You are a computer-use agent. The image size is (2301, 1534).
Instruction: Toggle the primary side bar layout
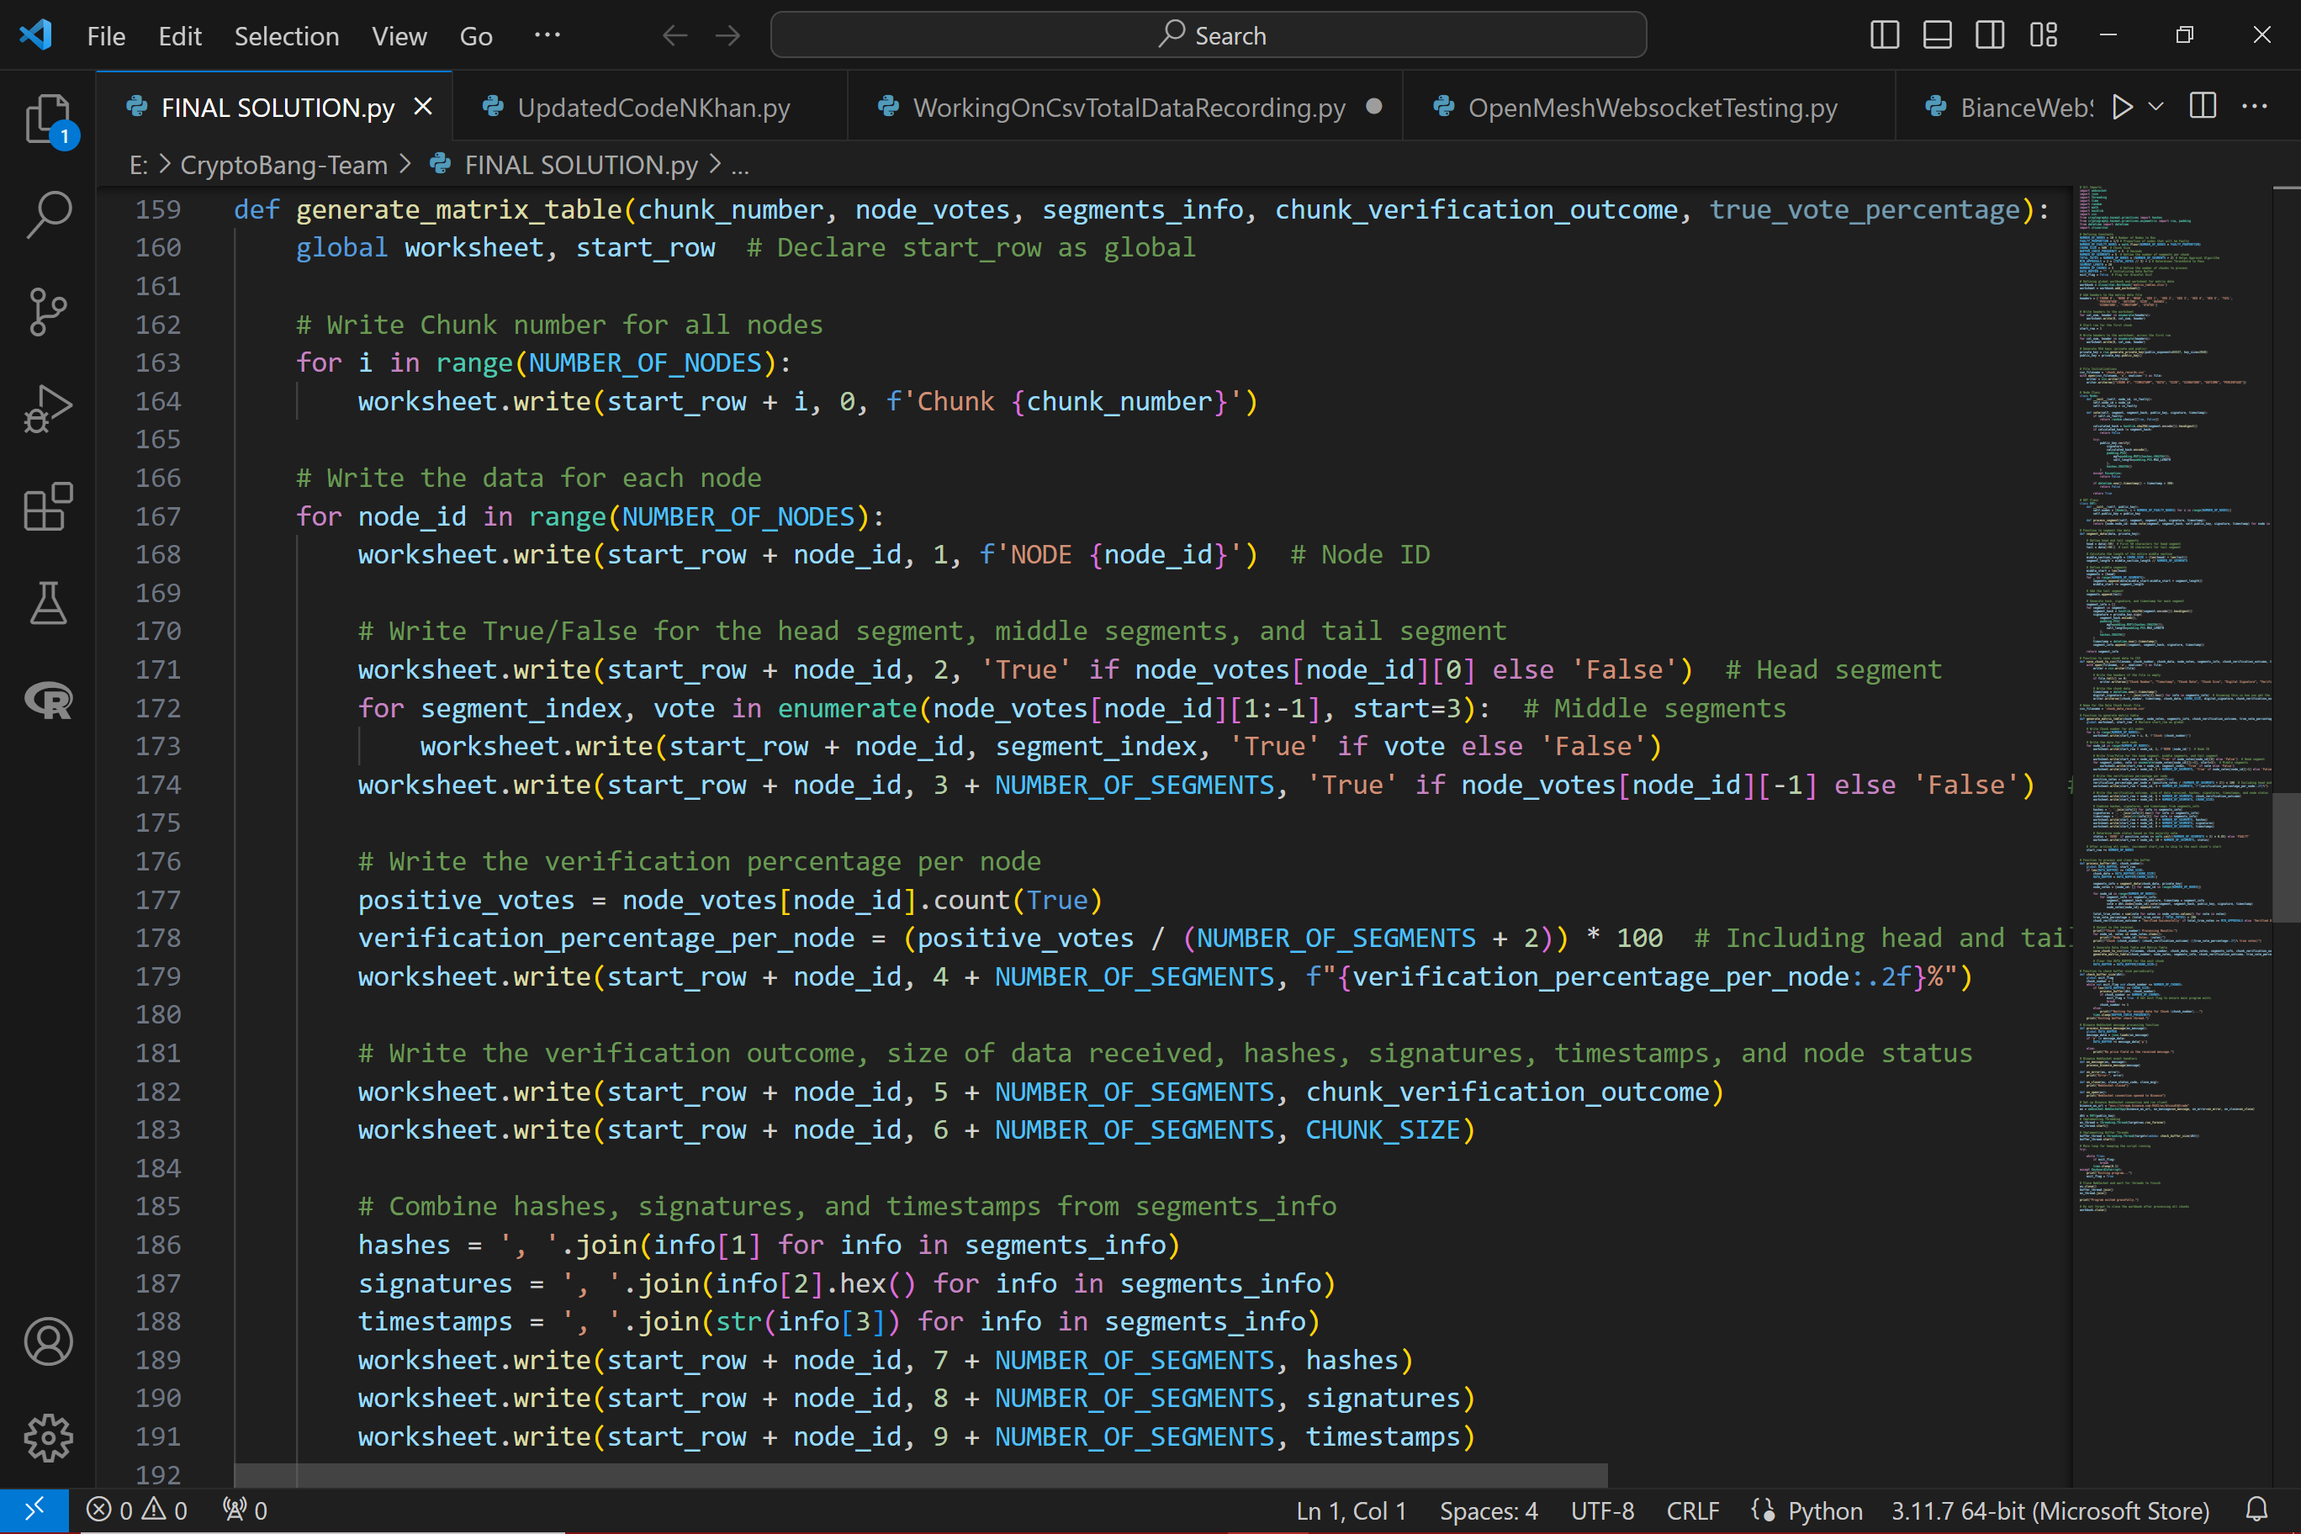1884,35
